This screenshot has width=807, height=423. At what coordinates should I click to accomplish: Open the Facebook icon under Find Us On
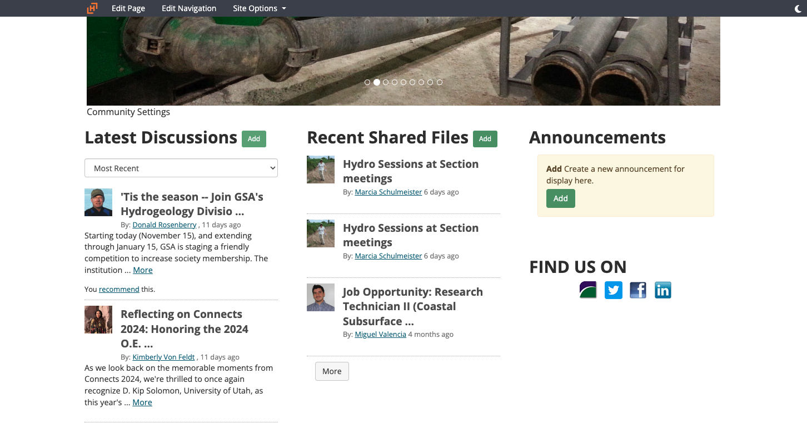tap(638, 290)
